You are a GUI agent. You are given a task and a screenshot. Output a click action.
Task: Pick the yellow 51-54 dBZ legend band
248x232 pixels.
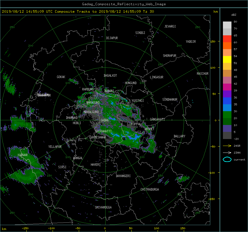pos(227,59)
